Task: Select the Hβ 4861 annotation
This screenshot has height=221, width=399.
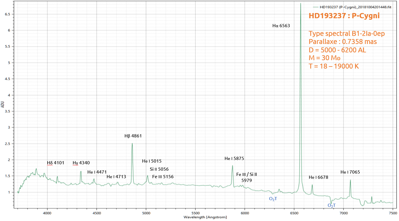Action: 133,136
